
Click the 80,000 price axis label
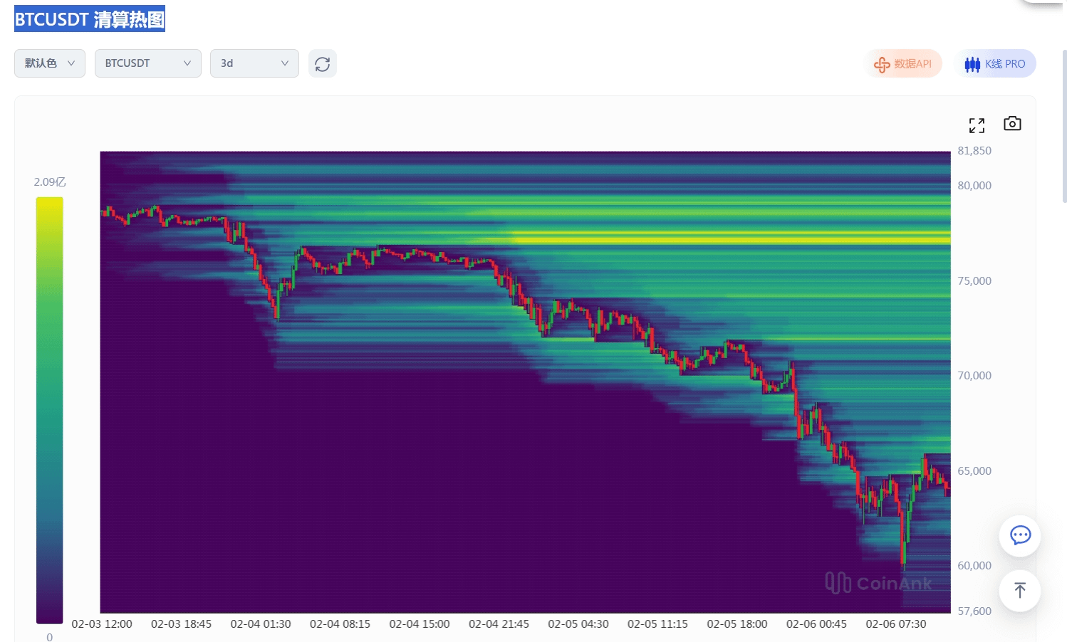(x=974, y=186)
